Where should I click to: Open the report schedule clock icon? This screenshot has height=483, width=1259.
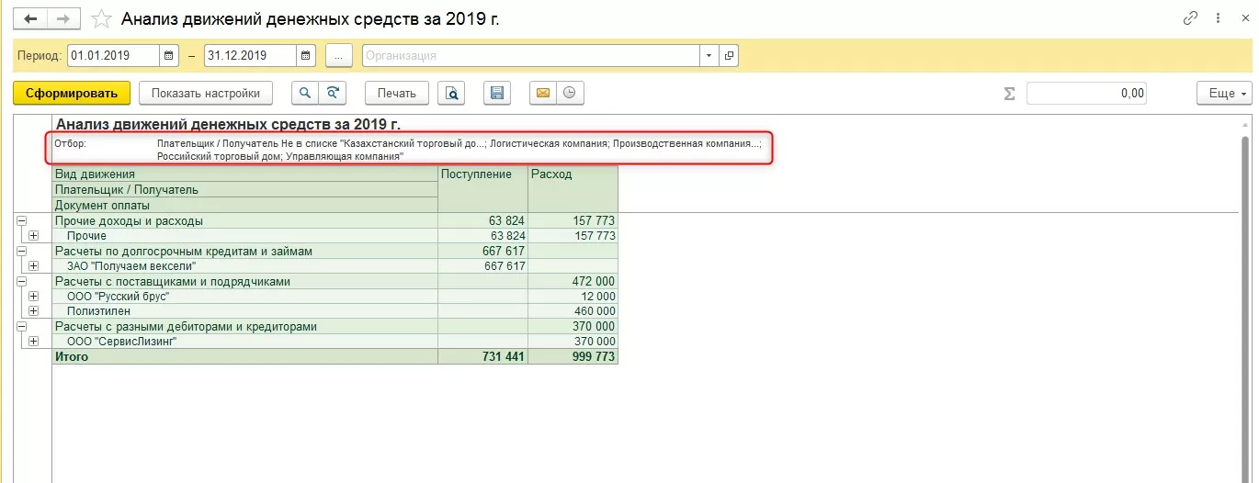point(570,93)
